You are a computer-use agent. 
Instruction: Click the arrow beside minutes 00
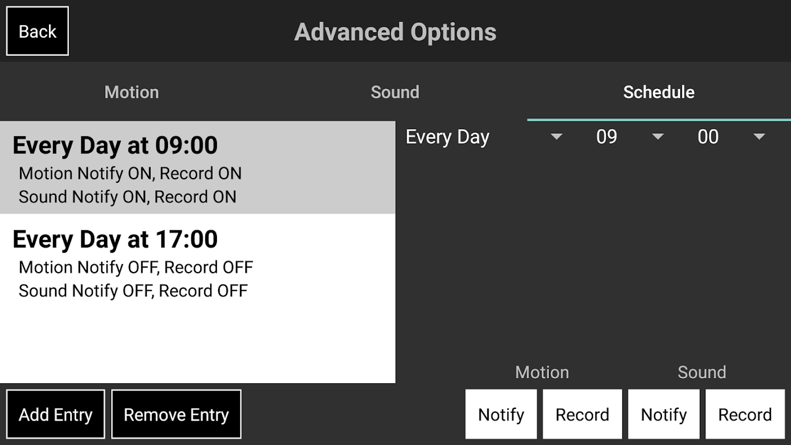pos(759,137)
